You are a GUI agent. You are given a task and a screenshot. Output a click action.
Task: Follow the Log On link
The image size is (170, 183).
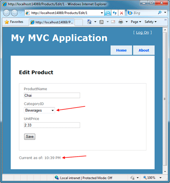(x=142, y=32)
